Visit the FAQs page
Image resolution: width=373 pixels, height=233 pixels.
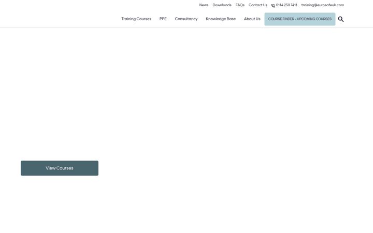pyautogui.click(x=240, y=5)
